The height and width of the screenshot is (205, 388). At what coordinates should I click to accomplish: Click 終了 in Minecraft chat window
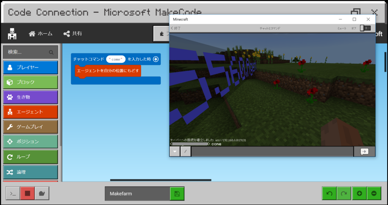coord(176,28)
